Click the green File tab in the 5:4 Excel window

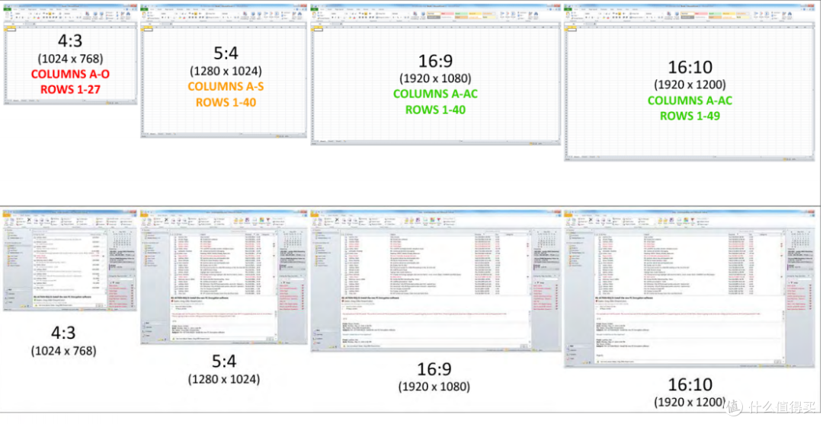tap(146, 9)
